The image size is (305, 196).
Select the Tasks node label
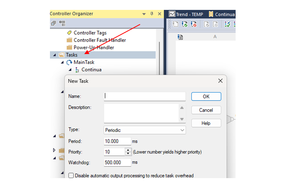click(72, 55)
